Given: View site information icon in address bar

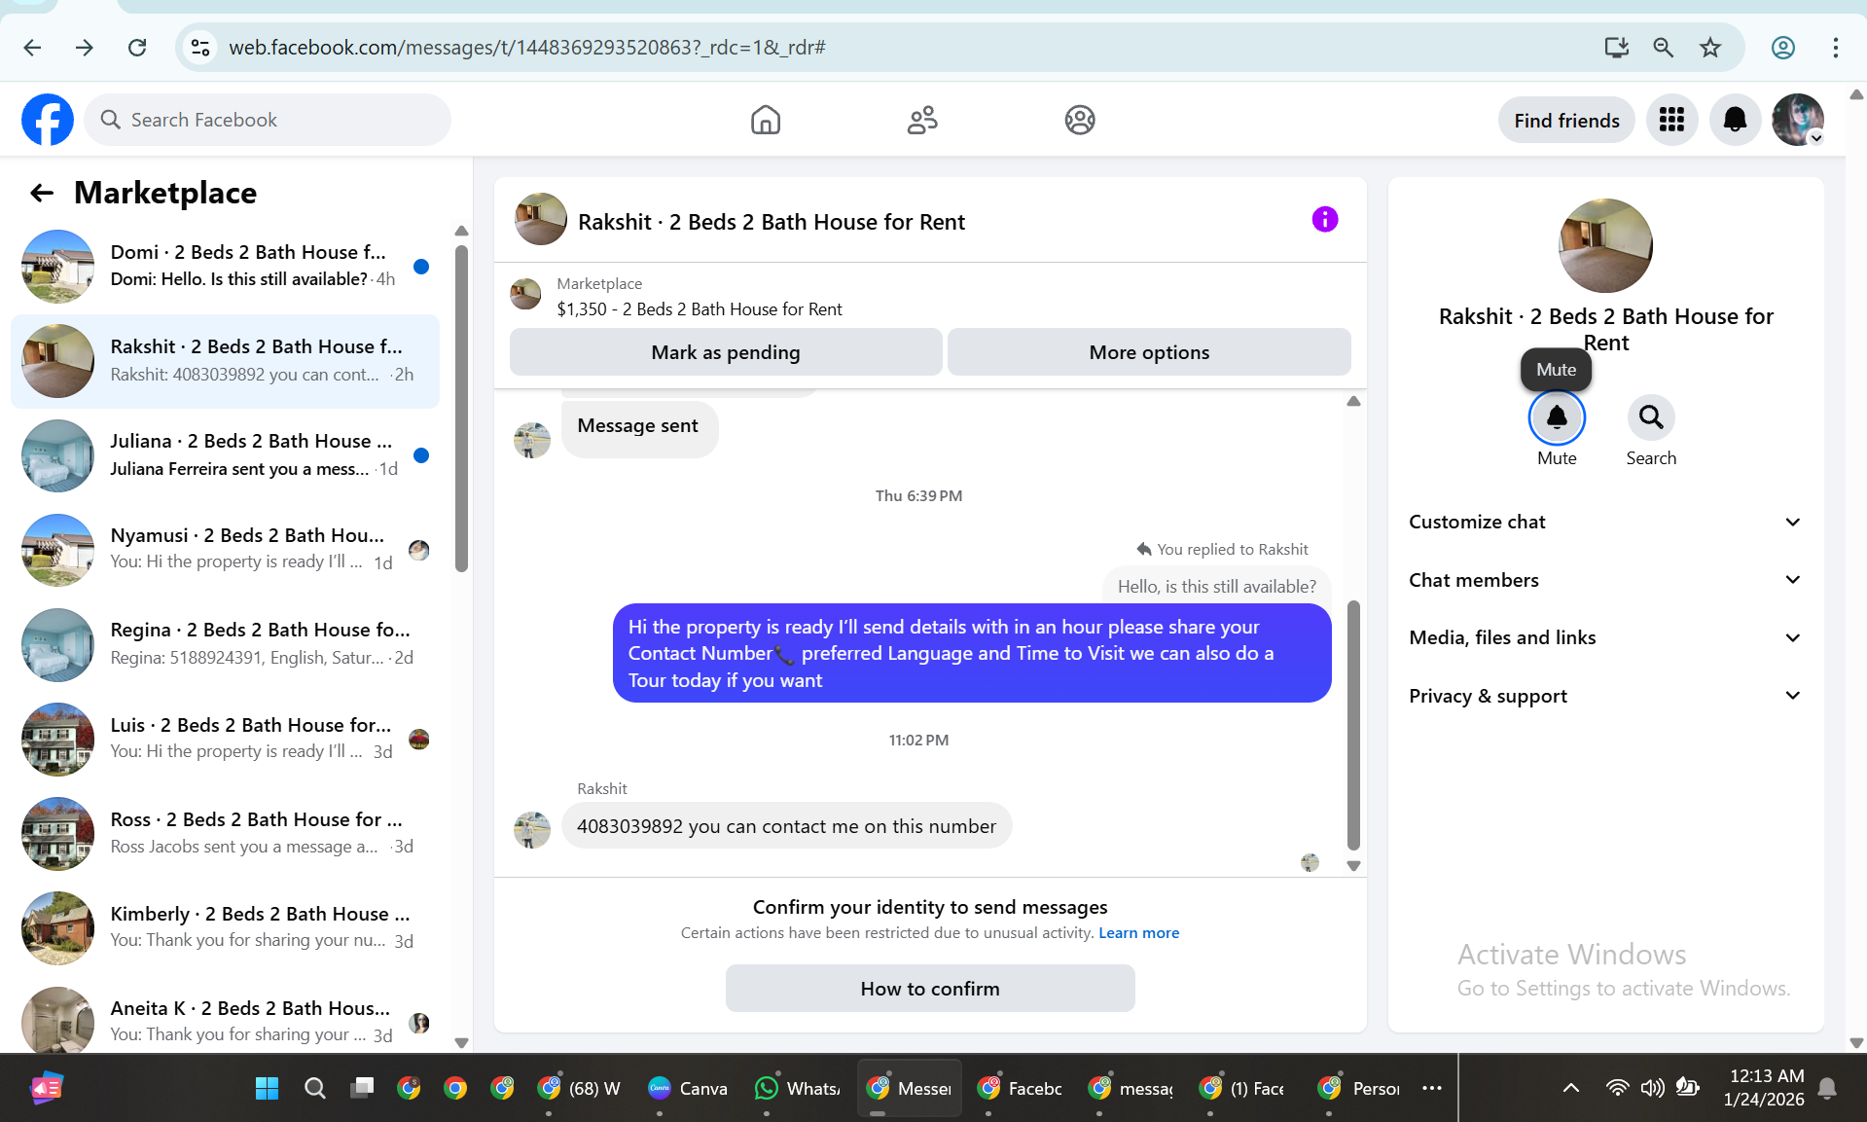Looking at the screenshot, I should tap(200, 48).
